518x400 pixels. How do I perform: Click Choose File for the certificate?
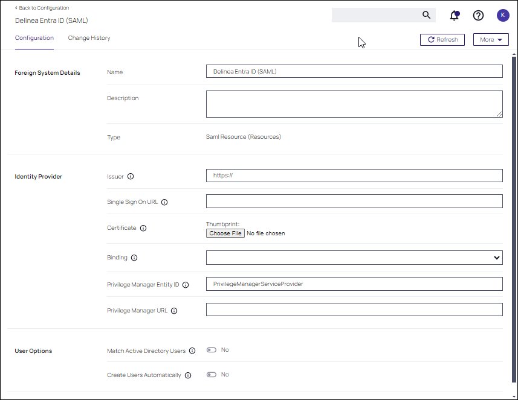pyautogui.click(x=225, y=233)
